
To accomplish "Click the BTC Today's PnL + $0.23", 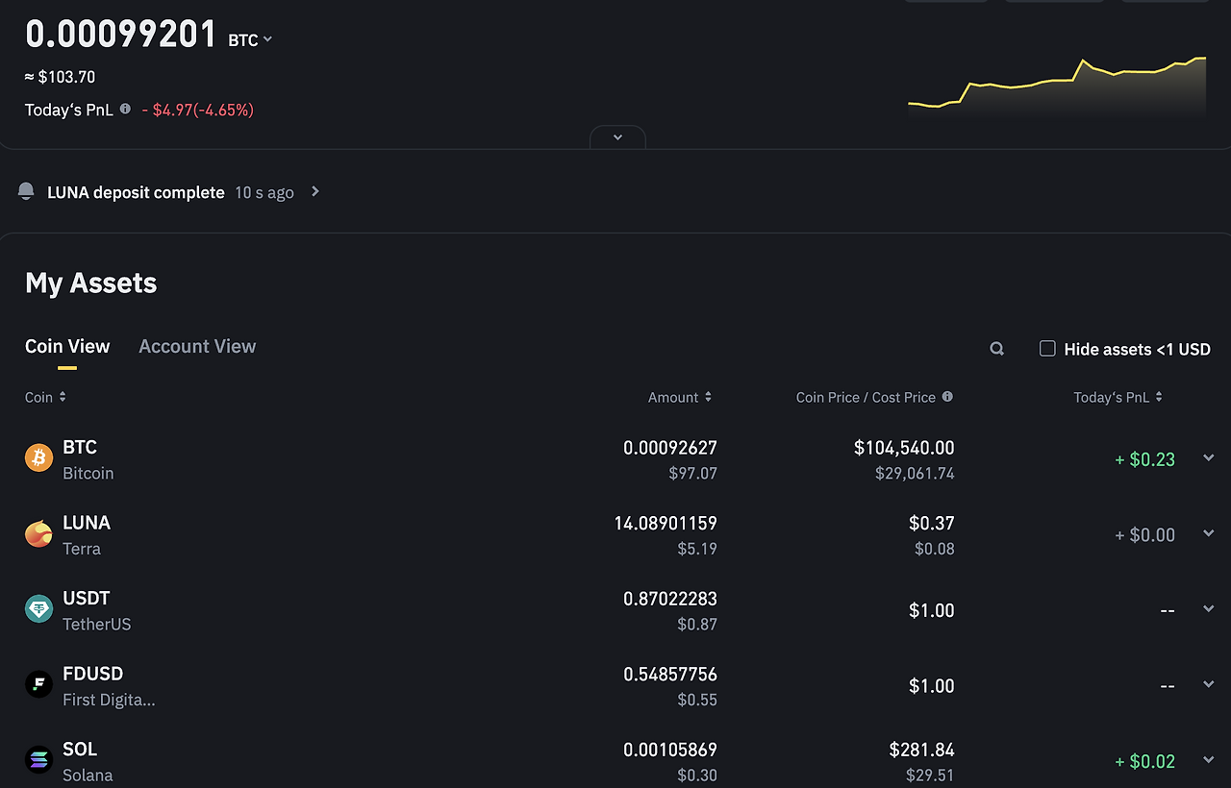I will coord(1144,459).
